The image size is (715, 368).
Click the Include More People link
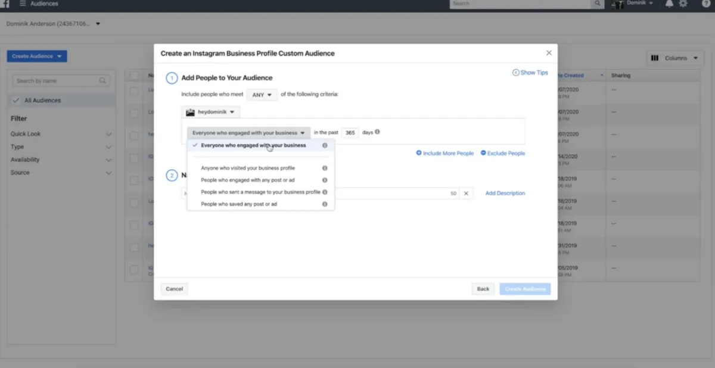pyautogui.click(x=445, y=153)
